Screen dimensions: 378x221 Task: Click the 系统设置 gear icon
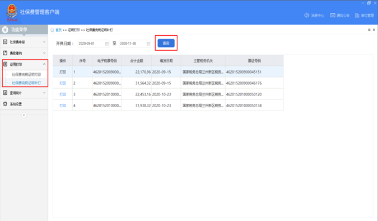pyautogui.click(x=5, y=104)
